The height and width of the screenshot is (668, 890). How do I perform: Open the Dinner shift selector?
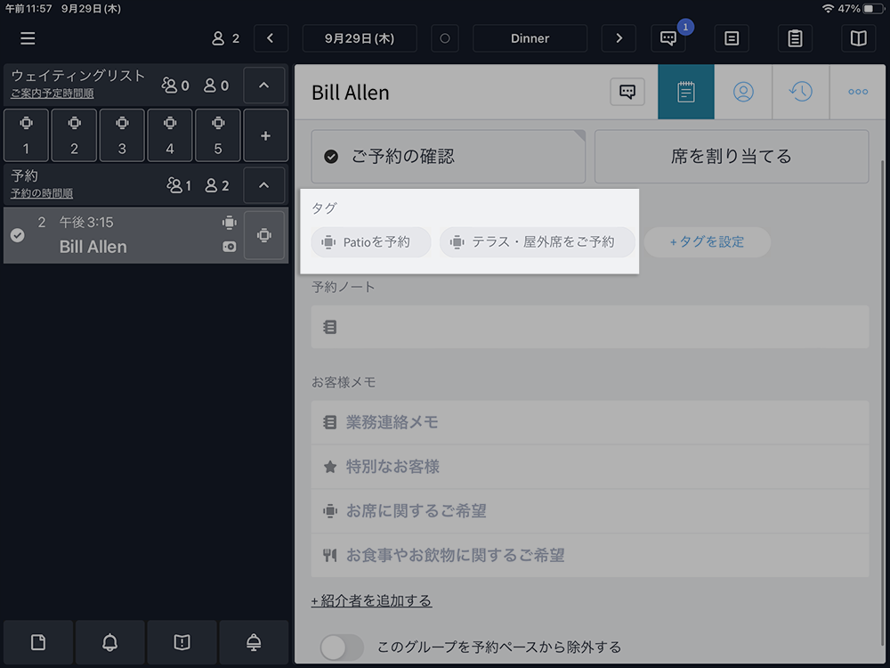tap(530, 38)
